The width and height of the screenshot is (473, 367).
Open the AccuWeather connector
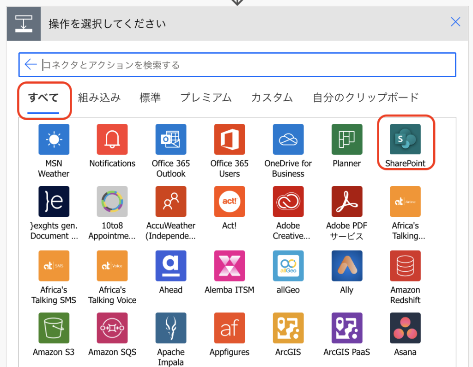pyautogui.click(x=171, y=202)
